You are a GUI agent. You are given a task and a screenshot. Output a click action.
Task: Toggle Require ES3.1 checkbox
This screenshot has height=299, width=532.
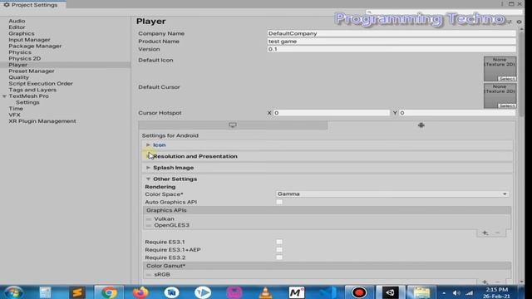(x=279, y=242)
